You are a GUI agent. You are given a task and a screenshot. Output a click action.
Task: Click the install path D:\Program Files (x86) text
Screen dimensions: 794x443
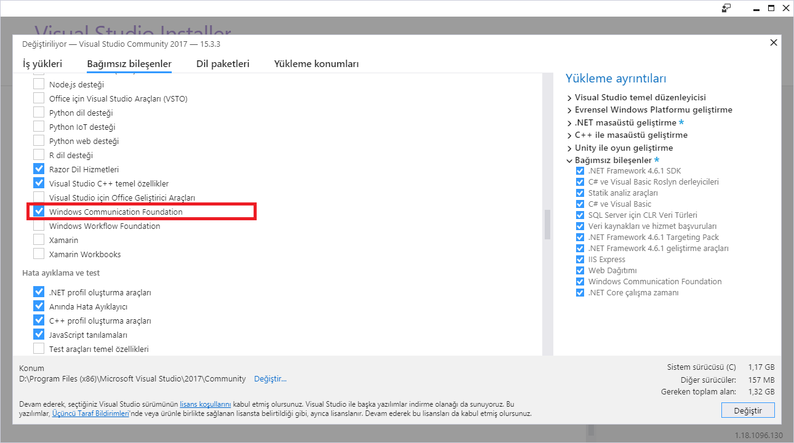132,379
